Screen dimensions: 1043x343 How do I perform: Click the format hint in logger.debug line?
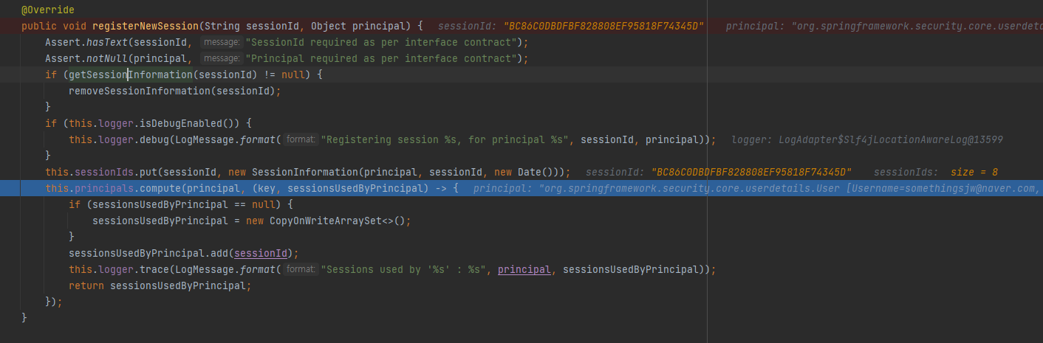click(x=301, y=139)
